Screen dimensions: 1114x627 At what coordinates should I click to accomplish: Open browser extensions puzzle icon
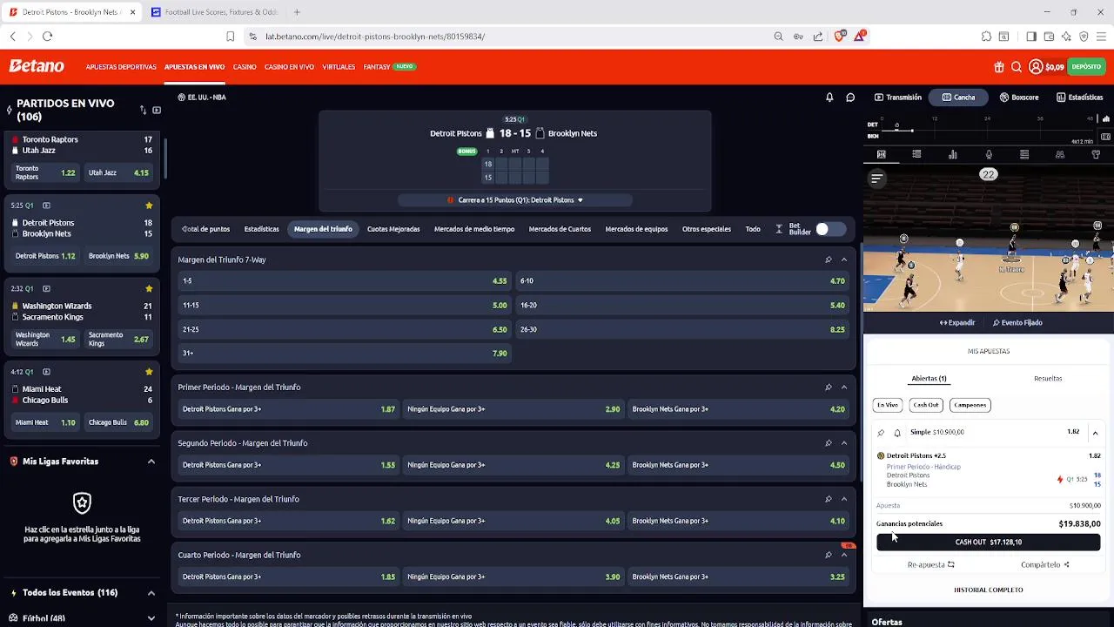pyautogui.click(x=986, y=37)
